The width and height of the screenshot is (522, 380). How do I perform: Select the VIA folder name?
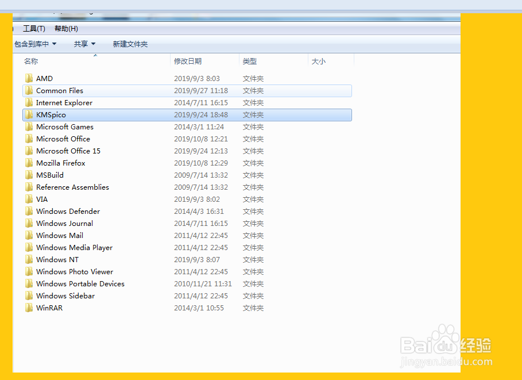point(42,199)
